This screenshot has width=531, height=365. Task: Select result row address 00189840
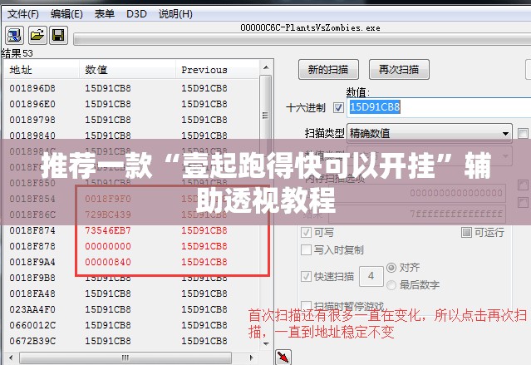tap(131, 136)
